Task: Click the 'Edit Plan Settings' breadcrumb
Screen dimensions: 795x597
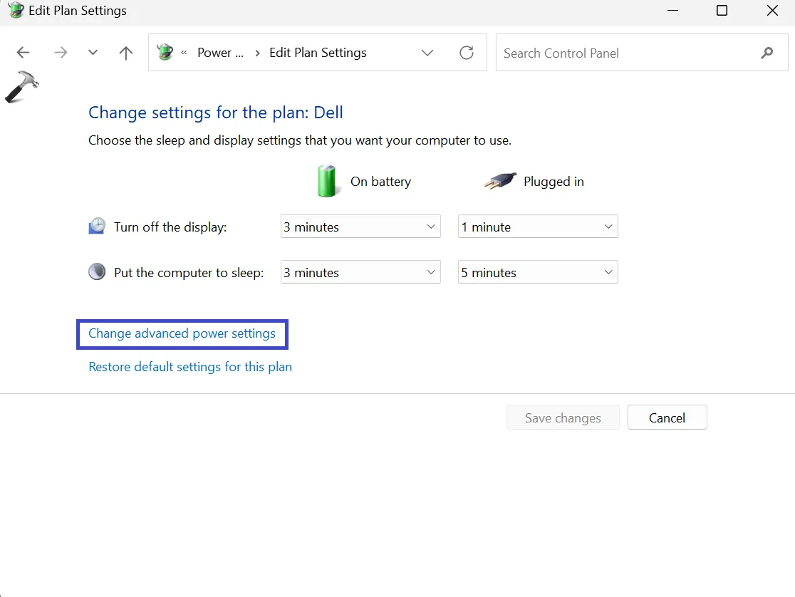Action: [x=318, y=53]
